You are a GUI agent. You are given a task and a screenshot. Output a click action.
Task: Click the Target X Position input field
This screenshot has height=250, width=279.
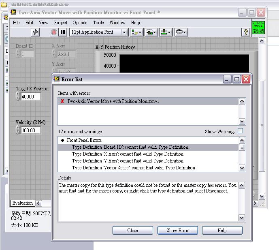click(x=30, y=97)
